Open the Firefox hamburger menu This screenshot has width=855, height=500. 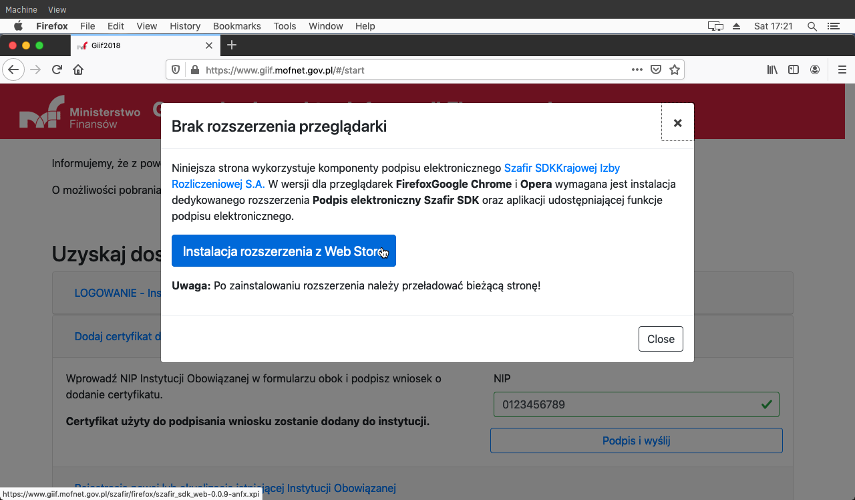(x=842, y=70)
